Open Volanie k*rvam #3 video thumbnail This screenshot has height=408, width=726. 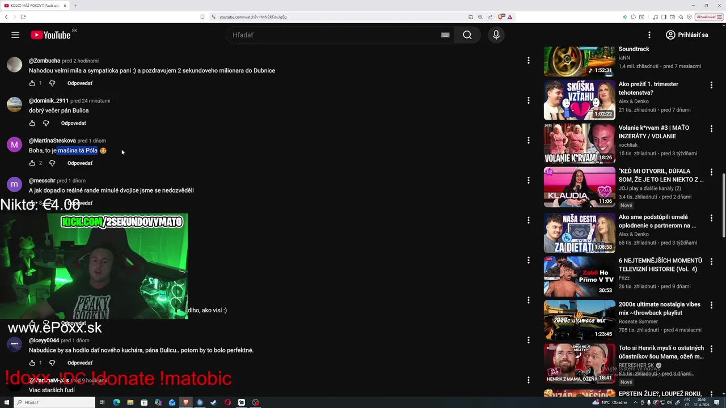click(579, 144)
